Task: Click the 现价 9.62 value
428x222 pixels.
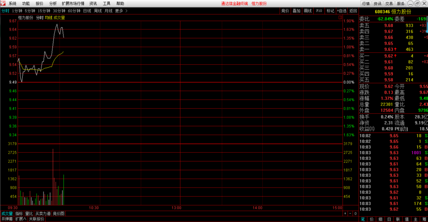Action: [389, 87]
